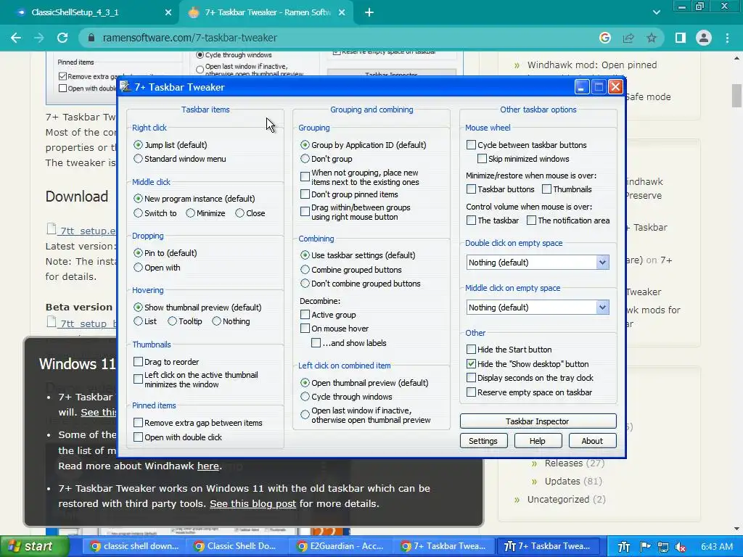743x557 pixels.
Task: Open See this blog post link
Action: pyautogui.click(x=253, y=503)
